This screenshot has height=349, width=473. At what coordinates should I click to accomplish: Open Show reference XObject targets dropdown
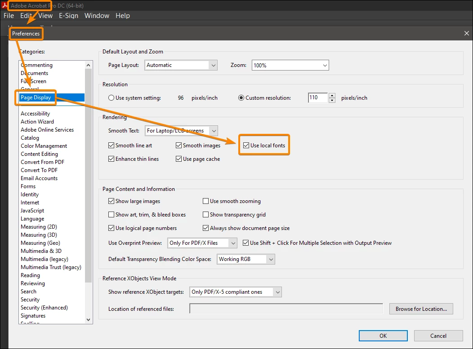tap(235, 292)
